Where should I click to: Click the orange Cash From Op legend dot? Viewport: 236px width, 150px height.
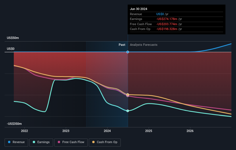point(93,142)
